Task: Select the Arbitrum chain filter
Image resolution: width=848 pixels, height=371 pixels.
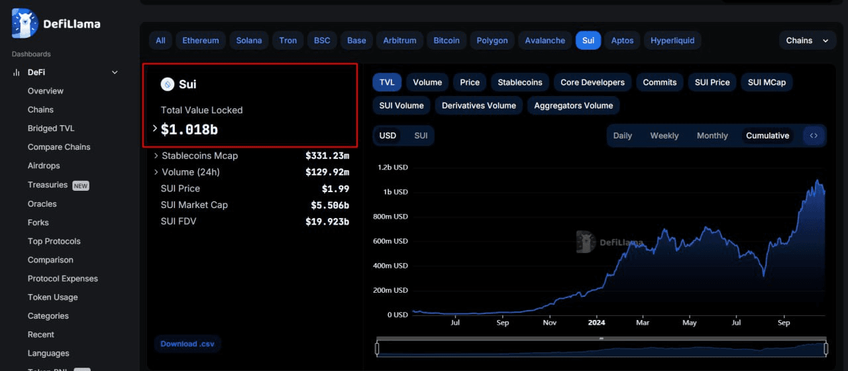Action: pyautogui.click(x=400, y=40)
